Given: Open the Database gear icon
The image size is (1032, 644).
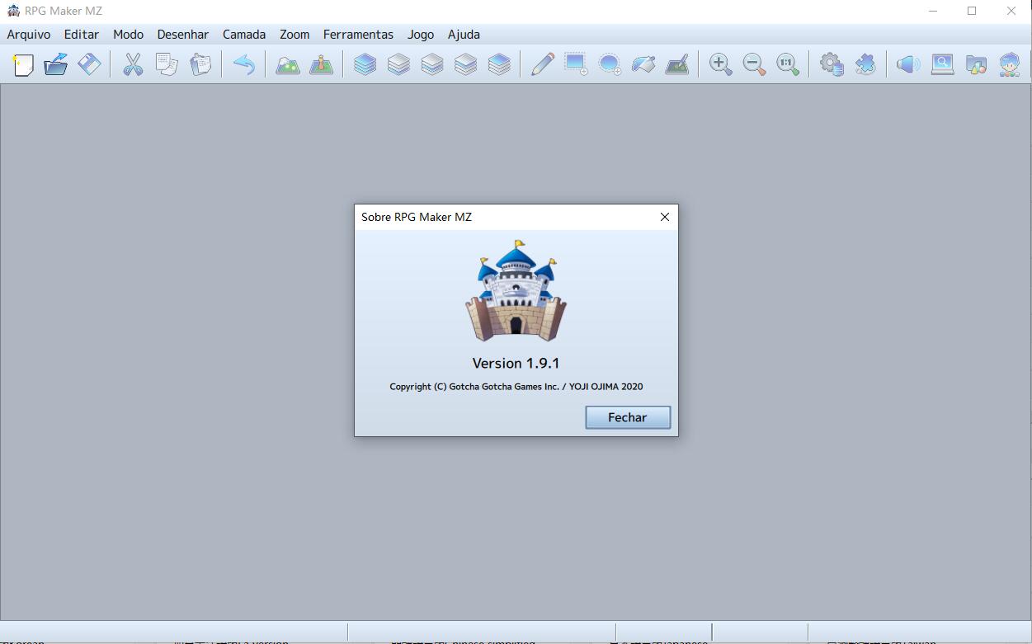Looking at the screenshot, I should (x=832, y=64).
